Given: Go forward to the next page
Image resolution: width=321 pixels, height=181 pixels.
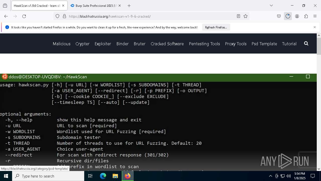Looking at the screenshot, I should (15, 16).
